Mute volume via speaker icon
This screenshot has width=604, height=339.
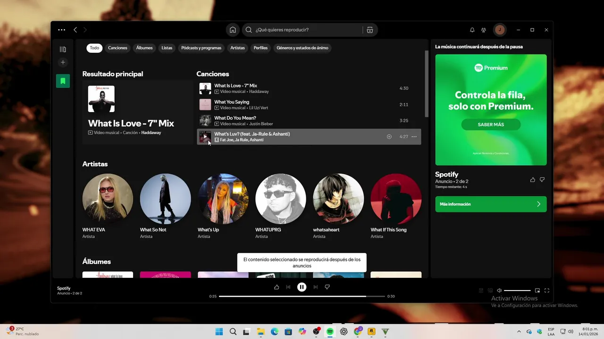pos(499,291)
